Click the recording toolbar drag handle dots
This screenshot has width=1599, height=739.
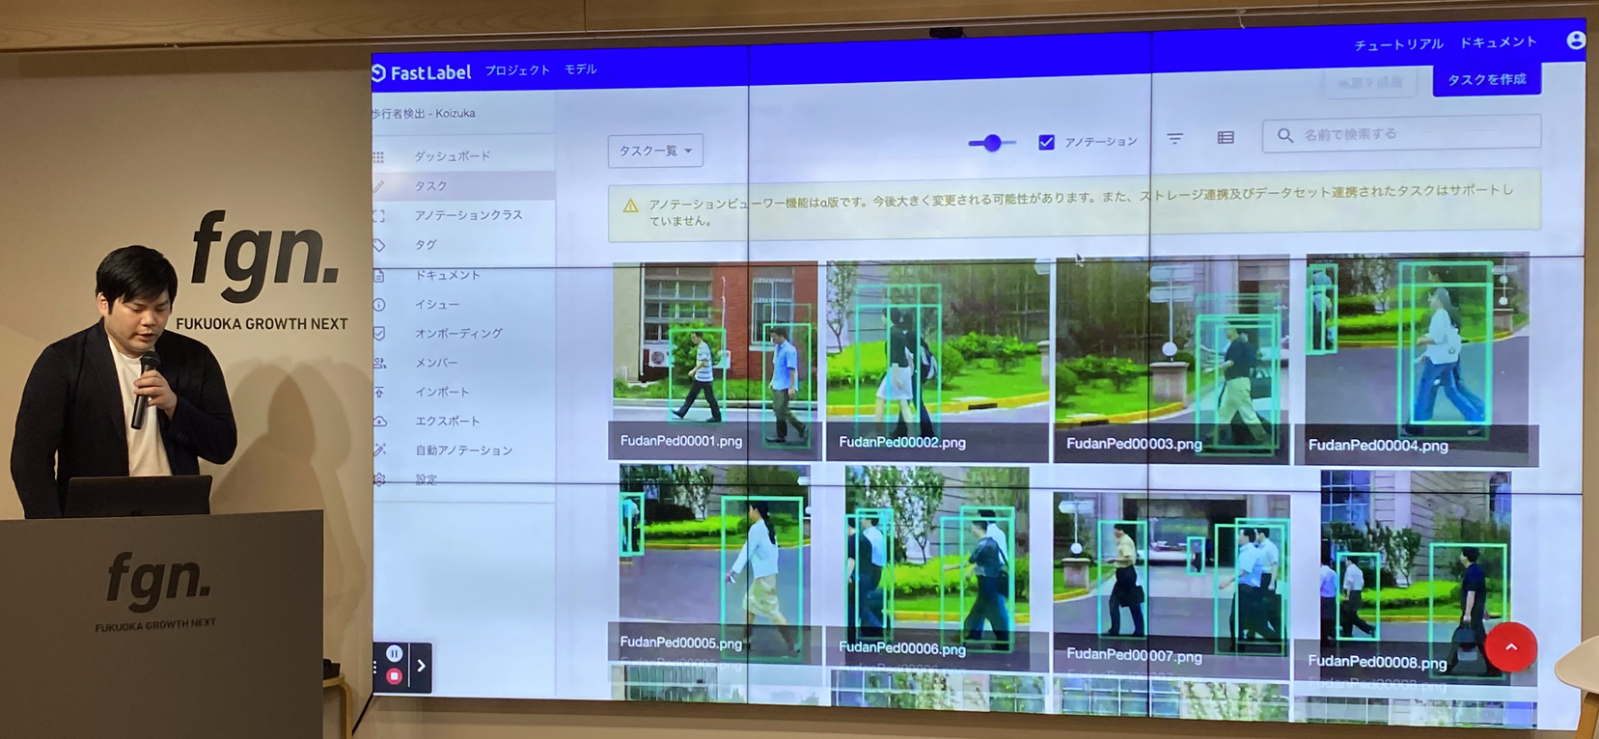[x=375, y=666]
